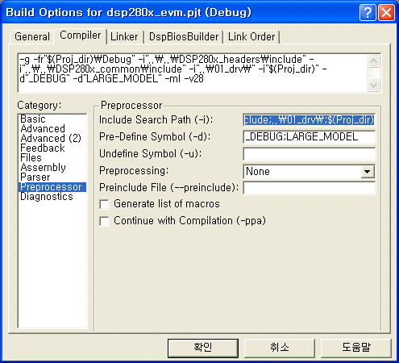Click the 도움말 (Help) button
Screen dimensions: 399x363
pos(356,348)
